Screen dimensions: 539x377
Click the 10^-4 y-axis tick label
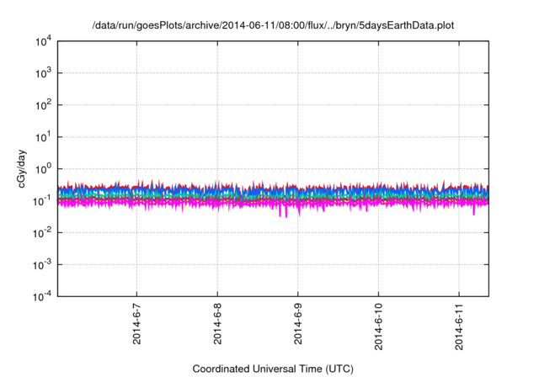coord(42,296)
